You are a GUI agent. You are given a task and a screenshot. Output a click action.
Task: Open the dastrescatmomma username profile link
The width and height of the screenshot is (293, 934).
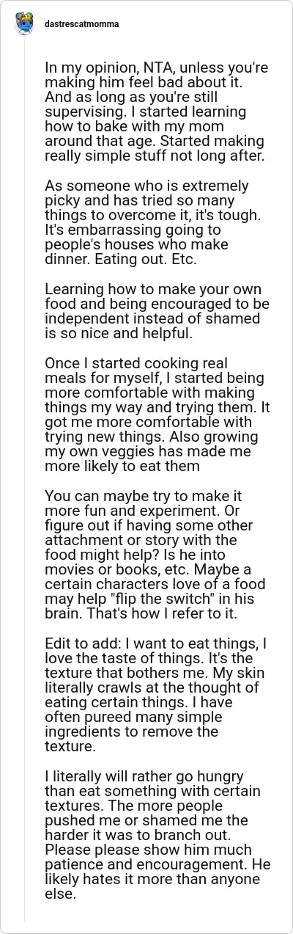point(81,24)
